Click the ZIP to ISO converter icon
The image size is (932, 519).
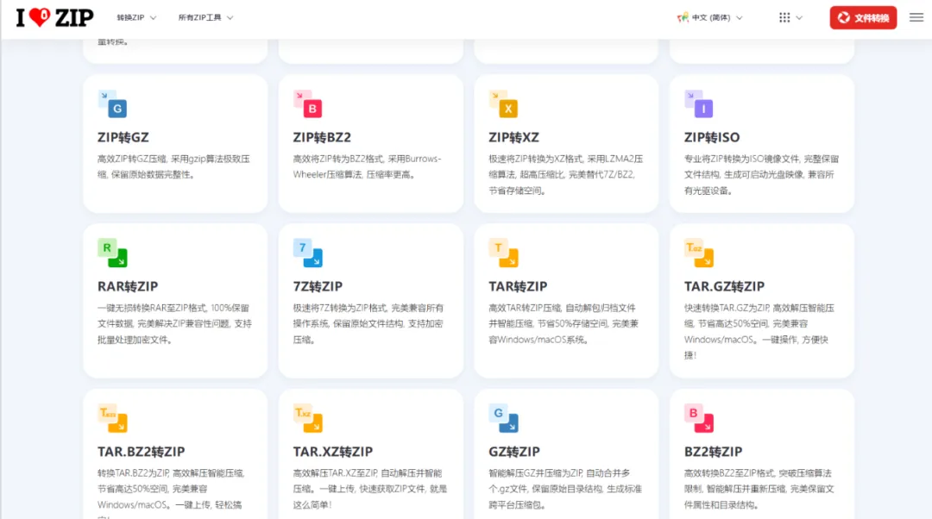coord(699,104)
